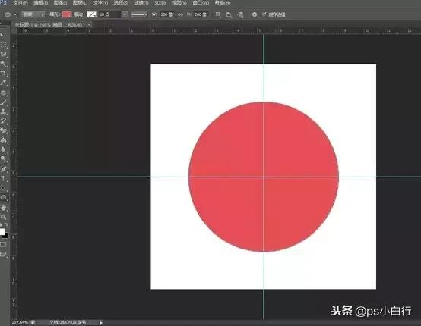Click the PS logo in top corner
The height and width of the screenshot is (326, 421).
[x=3, y=2]
